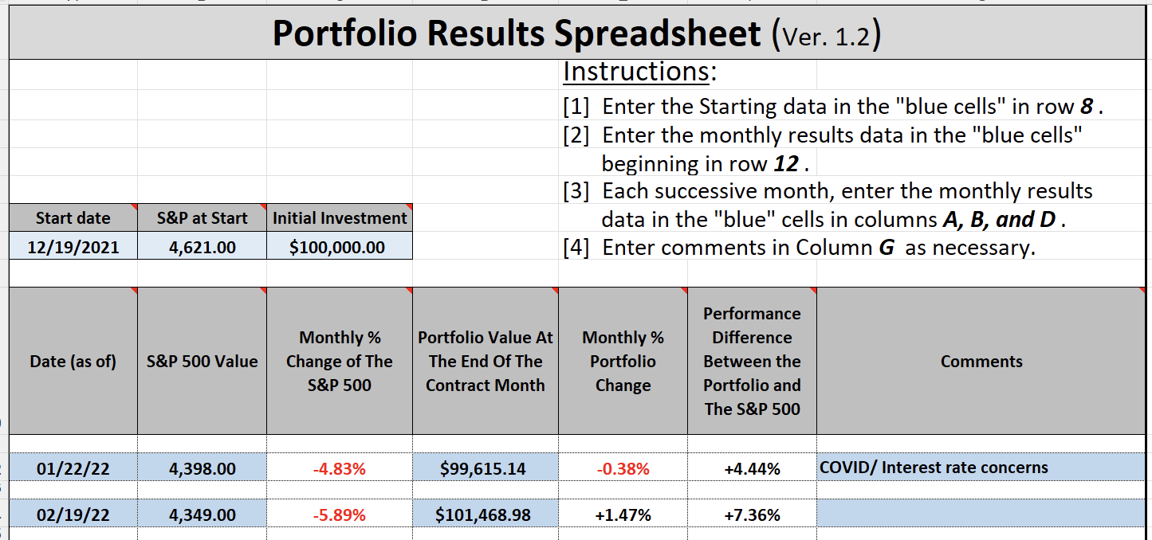Click the Date (as of) column header
Image resolution: width=1152 pixels, height=540 pixels.
click(73, 362)
